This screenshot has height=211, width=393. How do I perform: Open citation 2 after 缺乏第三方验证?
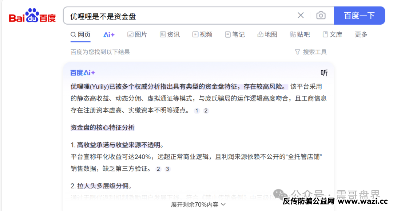point(158,169)
